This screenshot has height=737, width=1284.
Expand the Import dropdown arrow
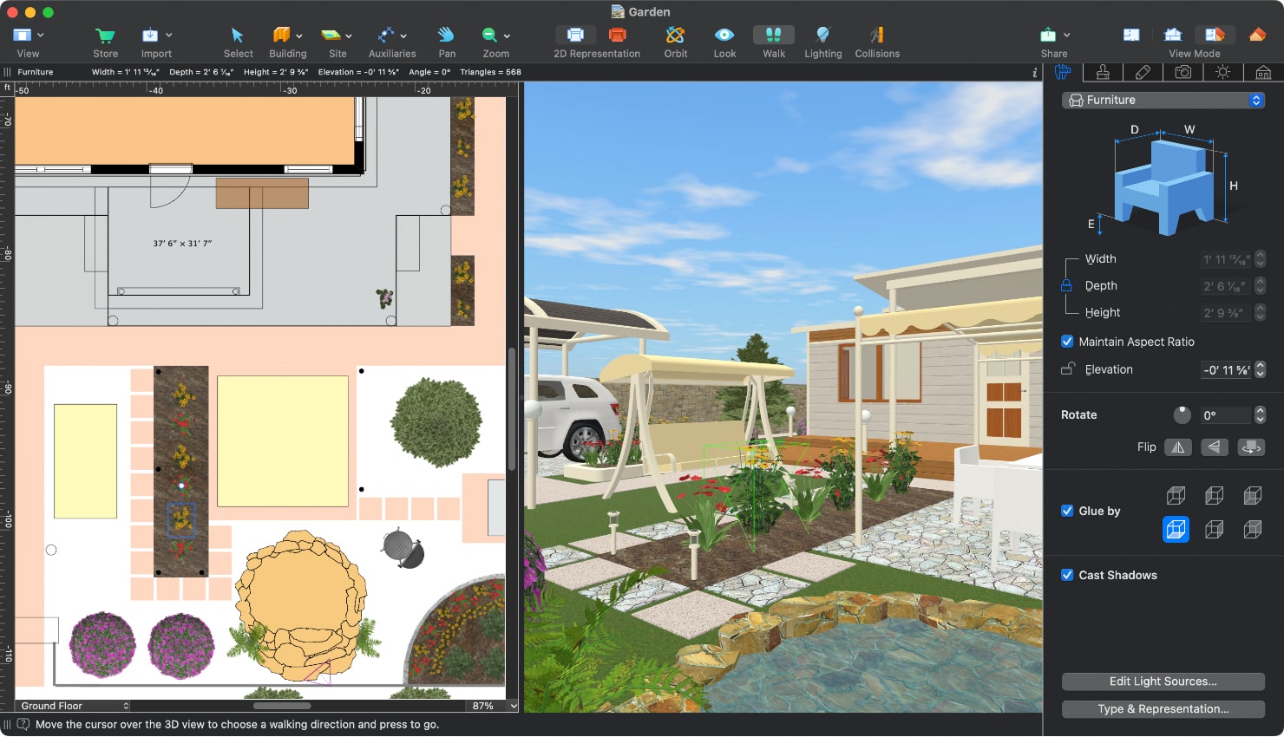pyautogui.click(x=168, y=36)
